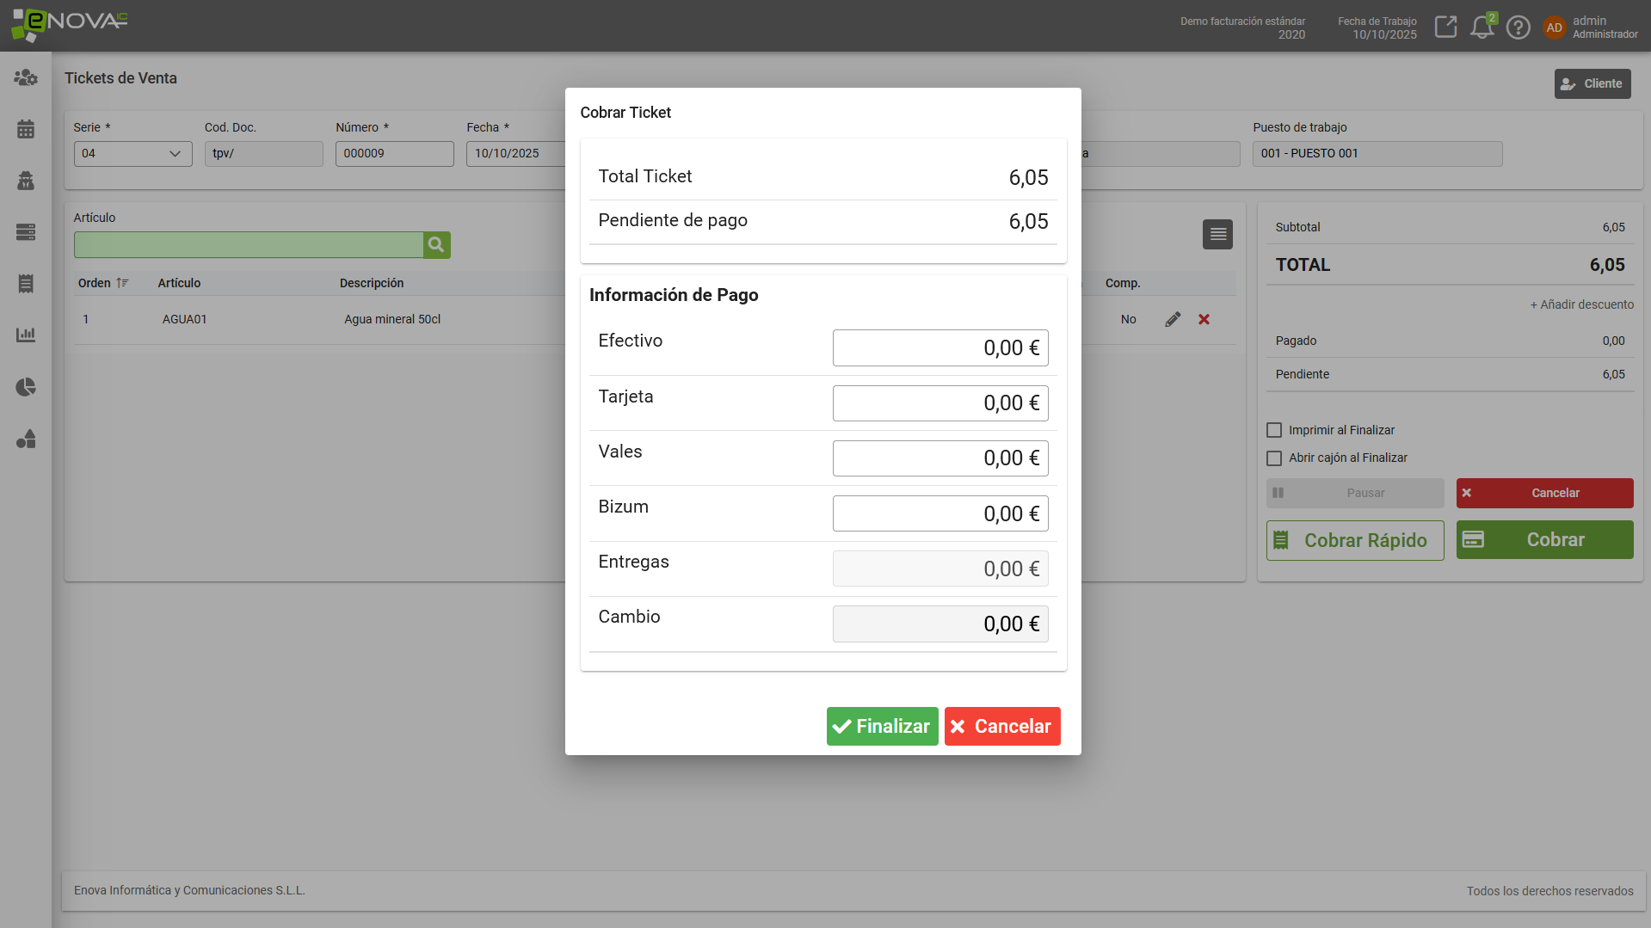The image size is (1651, 928).
Task: Delete the AGUA01 line with red X
Action: click(1204, 319)
